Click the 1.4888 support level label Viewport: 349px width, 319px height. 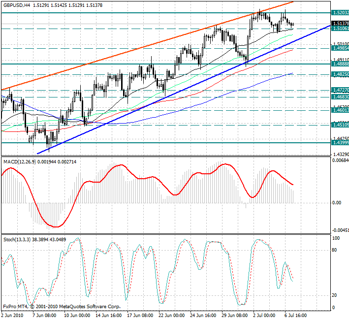tap(340, 64)
